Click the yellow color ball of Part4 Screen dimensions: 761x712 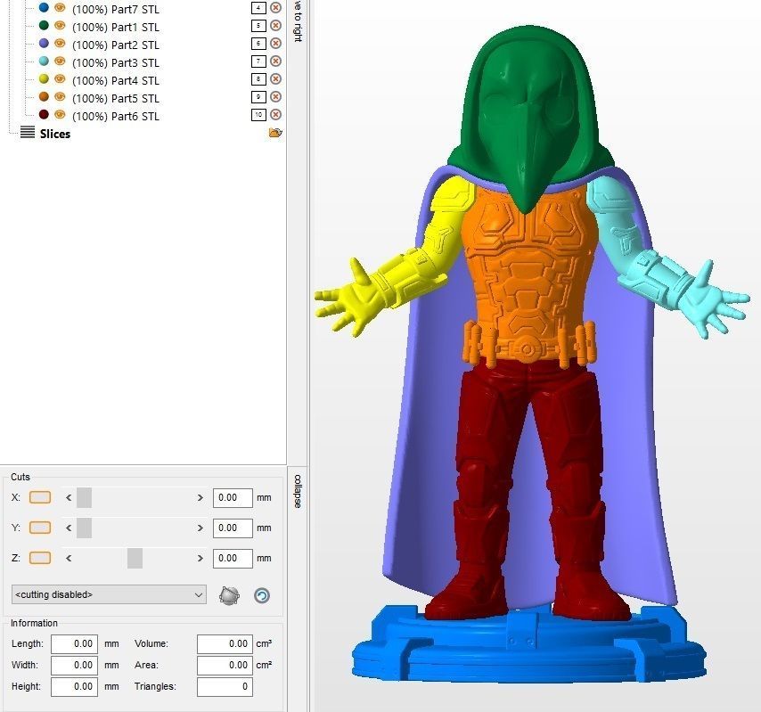tap(44, 78)
